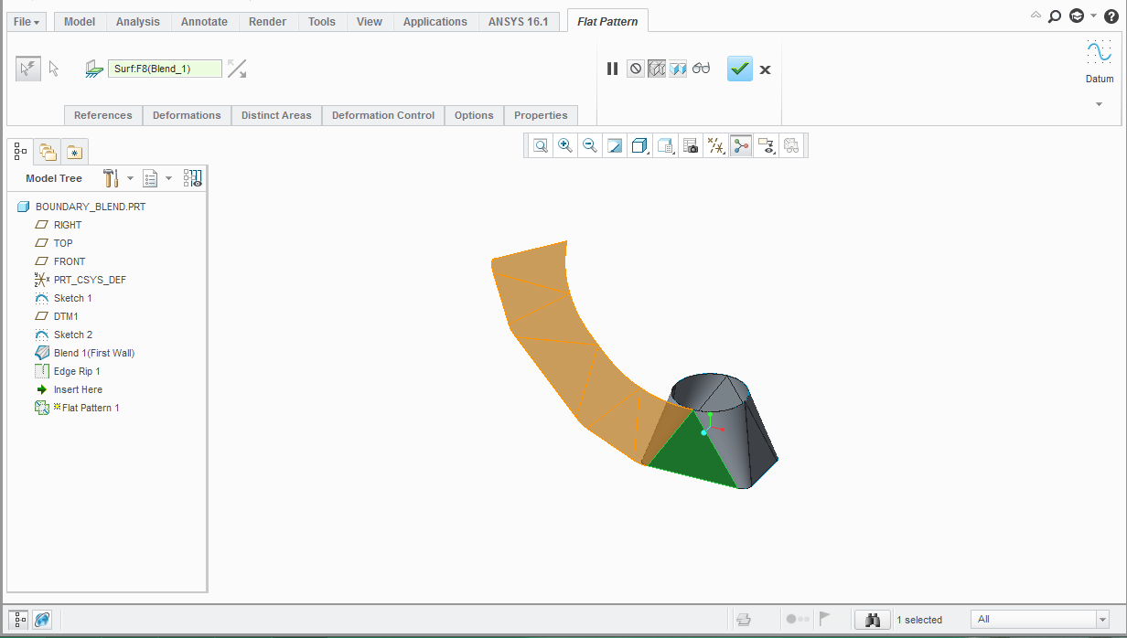Click the Datum curve icon
Screen dimensions: 1127x638
[x=1099, y=53]
